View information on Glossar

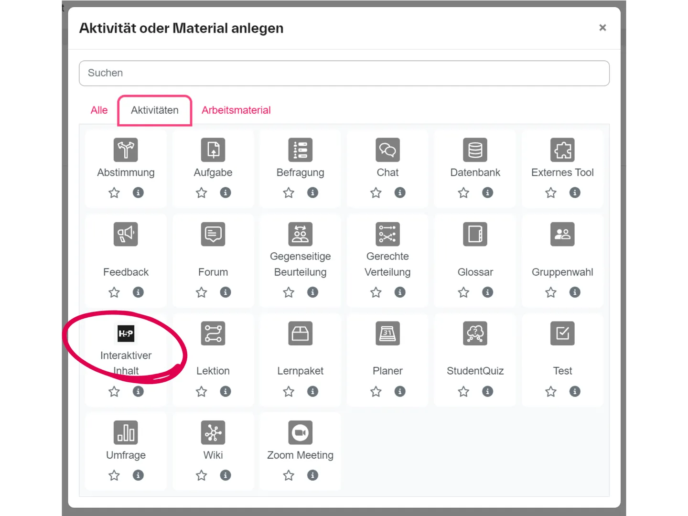pyautogui.click(x=487, y=292)
